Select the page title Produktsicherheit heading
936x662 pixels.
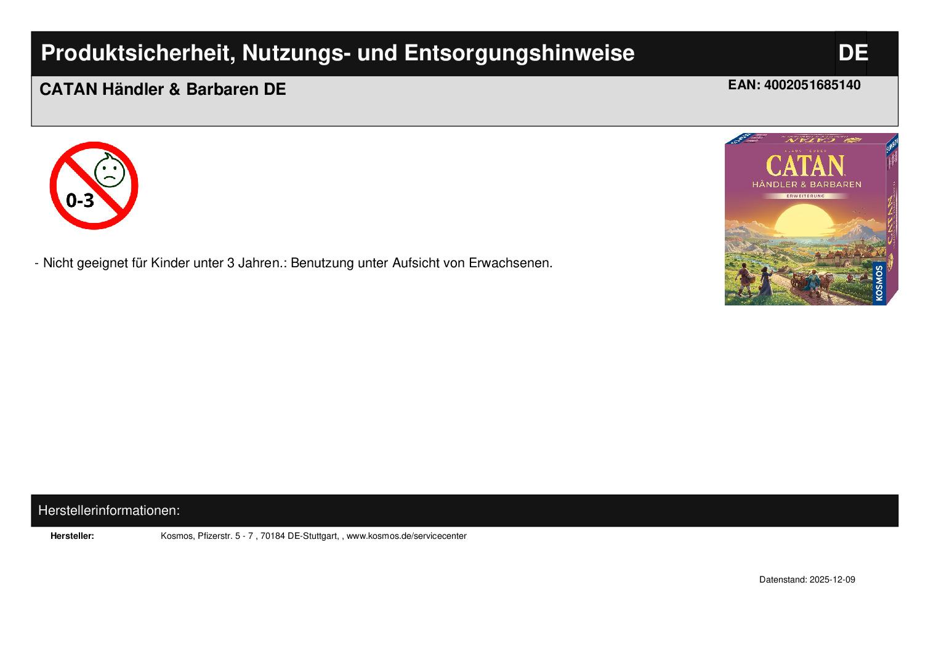point(337,54)
